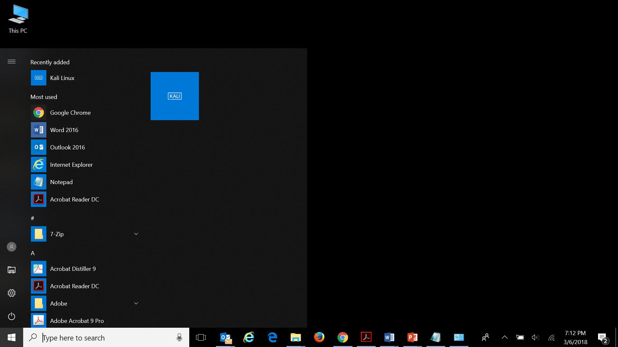Image resolution: width=618 pixels, height=347 pixels.
Task: Open the 7-Zip folder entry
Action: 85,234
